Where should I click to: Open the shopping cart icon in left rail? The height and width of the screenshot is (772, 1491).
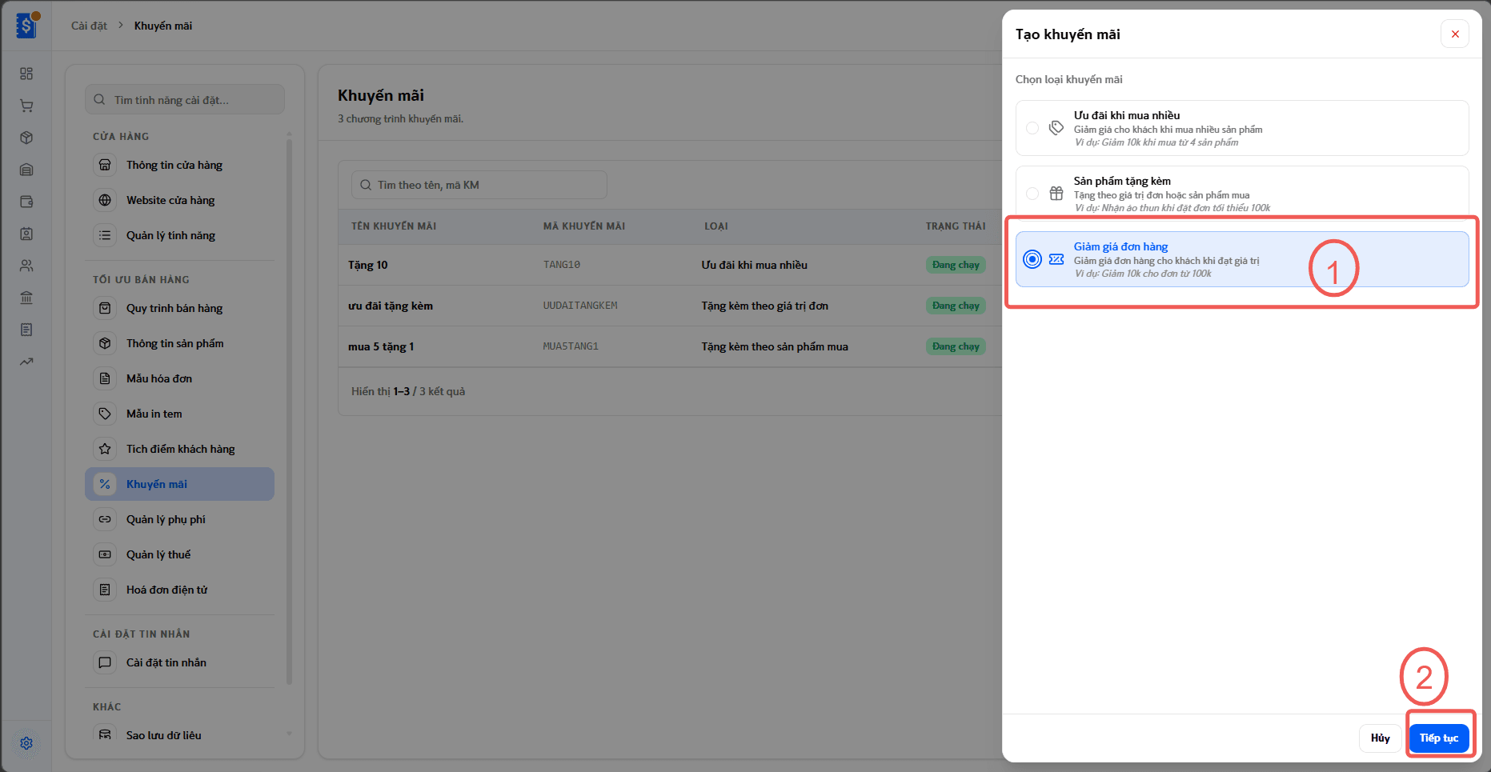click(x=26, y=106)
